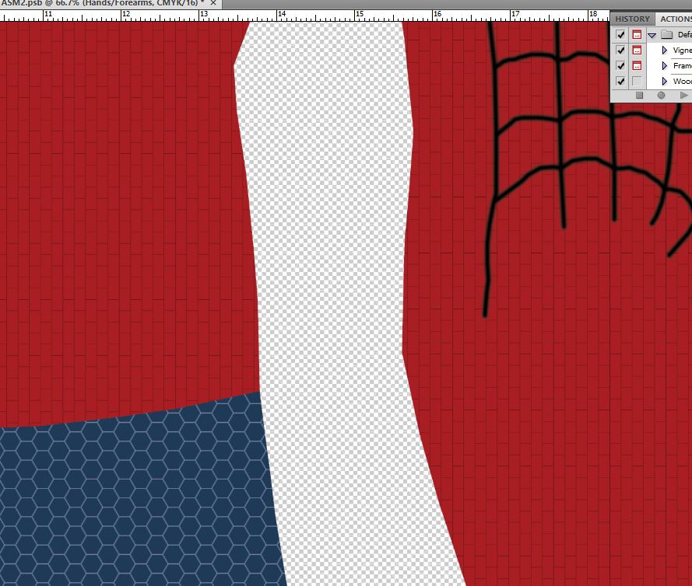Begin recording an action

click(x=661, y=95)
